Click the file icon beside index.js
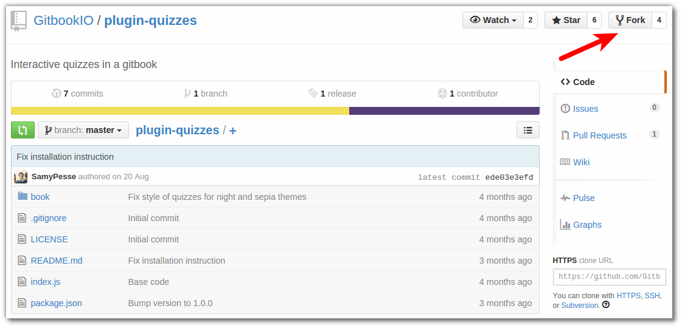Viewport: 682px width, 328px height. click(22, 282)
